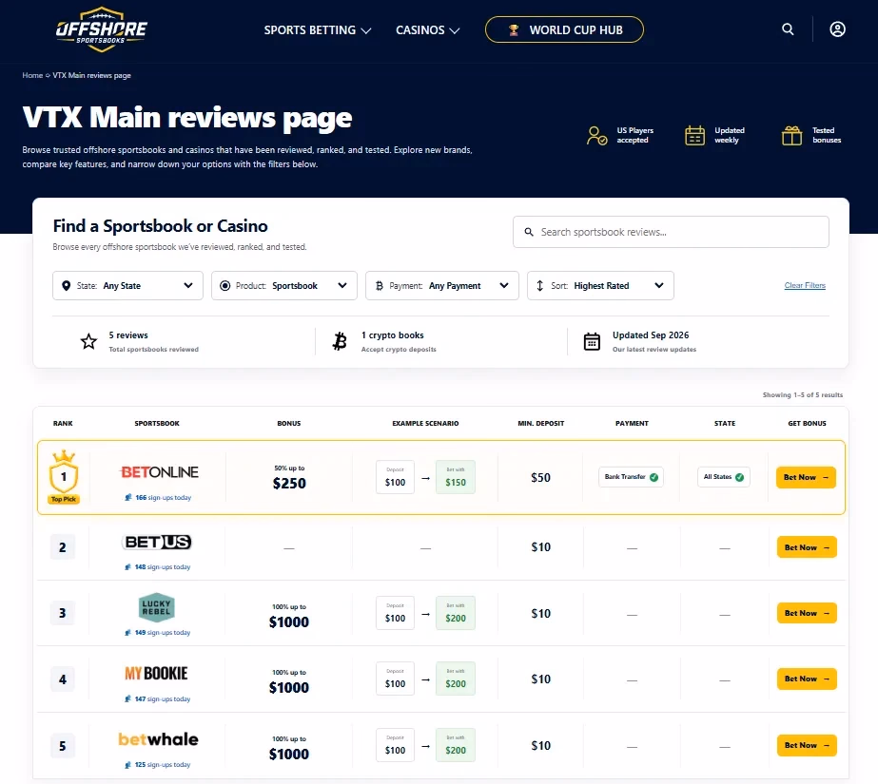Click green checkmark on Bank Transfer badge
Screen dimensions: 878x784
pos(654,477)
